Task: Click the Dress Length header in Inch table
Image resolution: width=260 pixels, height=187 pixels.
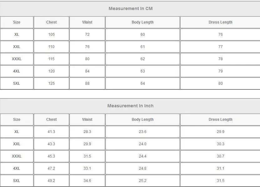Action: click(221, 120)
